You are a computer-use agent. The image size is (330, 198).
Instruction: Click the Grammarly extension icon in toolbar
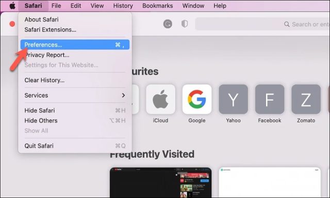pos(168,24)
